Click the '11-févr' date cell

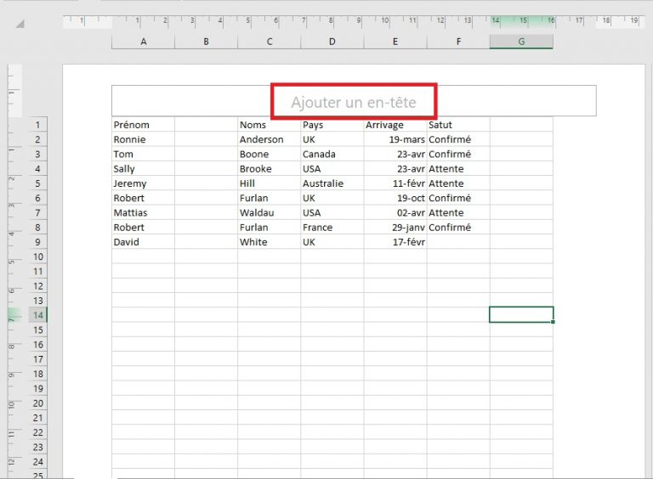395,183
